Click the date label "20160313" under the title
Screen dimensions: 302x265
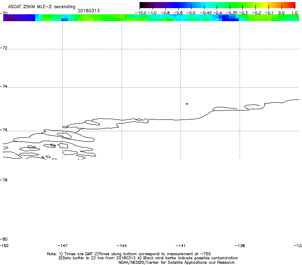tap(89, 11)
